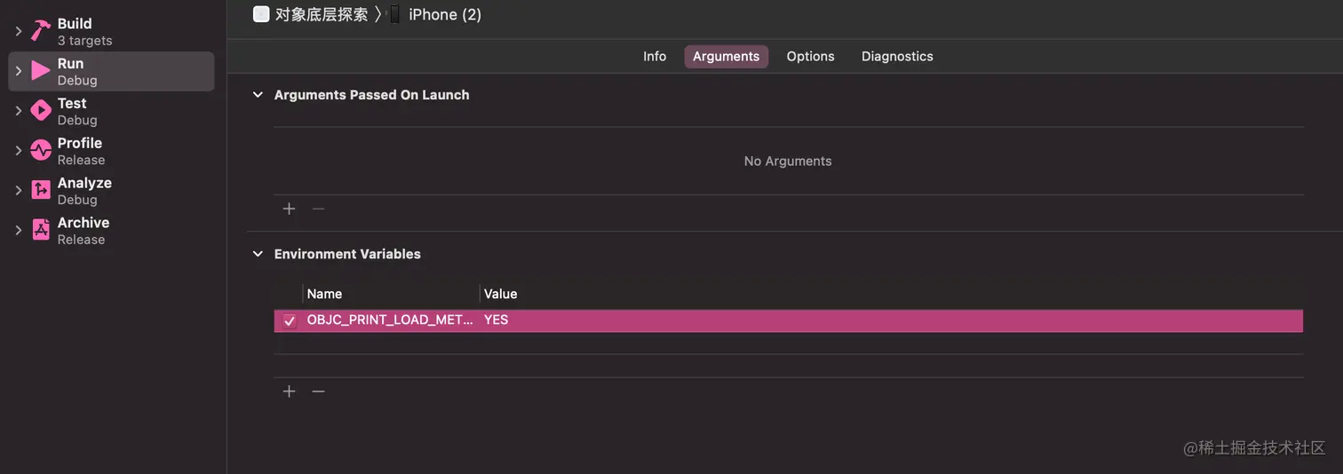Click the iPhone device icon in breadcrumb
This screenshot has width=1343, height=474.
394,14
